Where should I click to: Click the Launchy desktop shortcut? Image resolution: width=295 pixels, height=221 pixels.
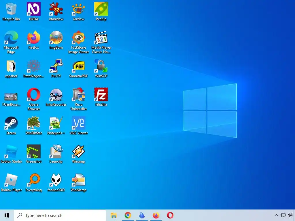(56, 154)
